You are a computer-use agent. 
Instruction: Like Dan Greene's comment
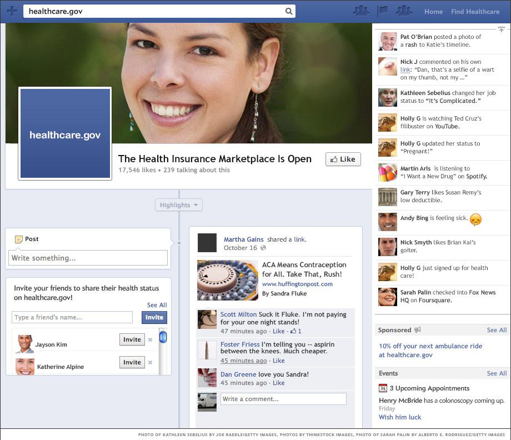coord(279,383)
